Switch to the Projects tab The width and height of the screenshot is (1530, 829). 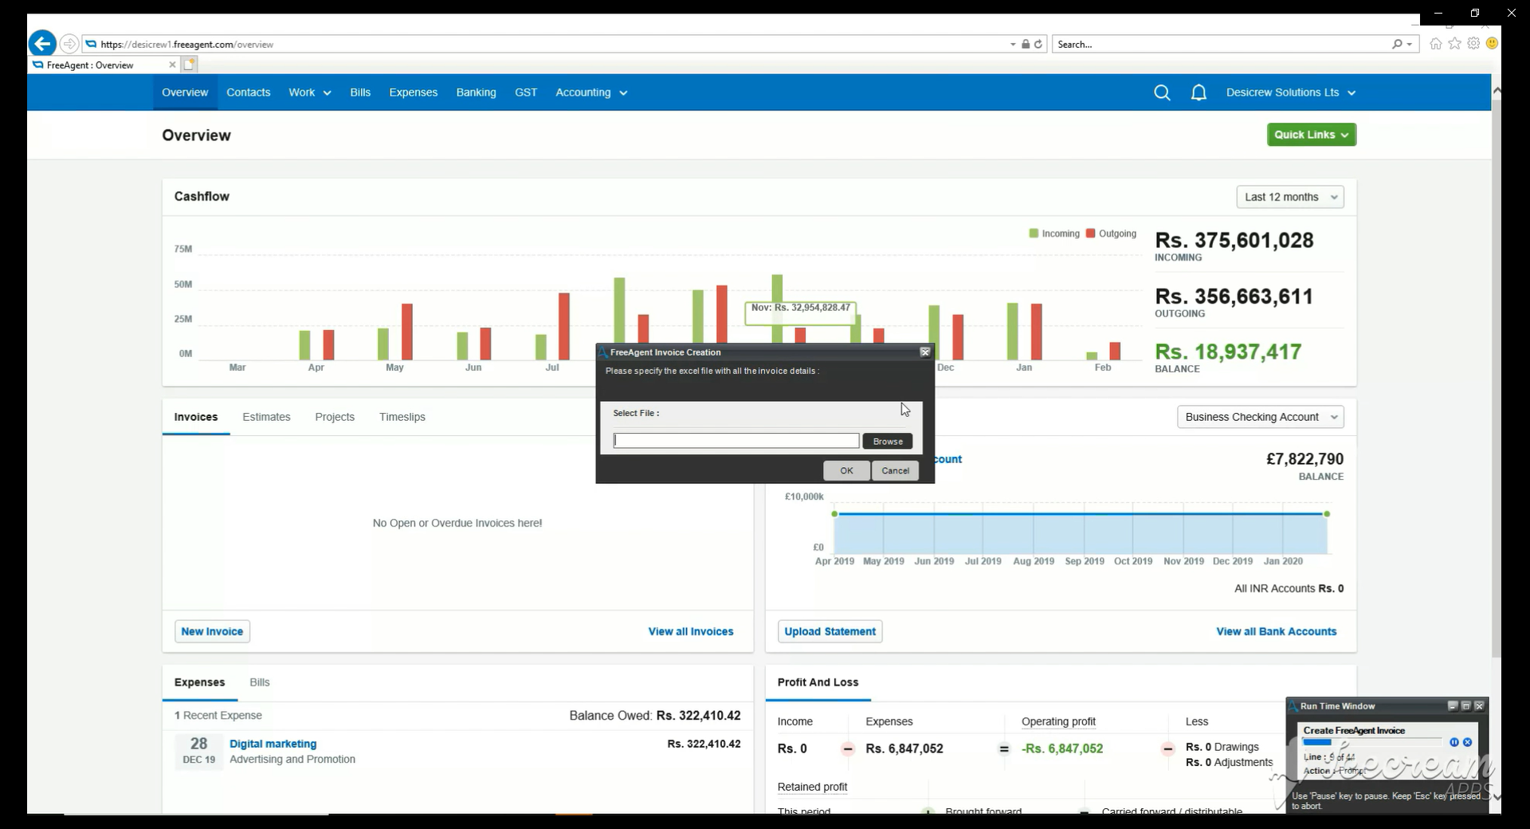(x=335, y=417)
